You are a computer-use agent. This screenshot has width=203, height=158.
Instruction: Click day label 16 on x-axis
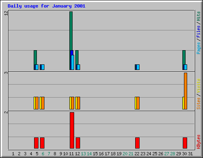coord(101,154)
